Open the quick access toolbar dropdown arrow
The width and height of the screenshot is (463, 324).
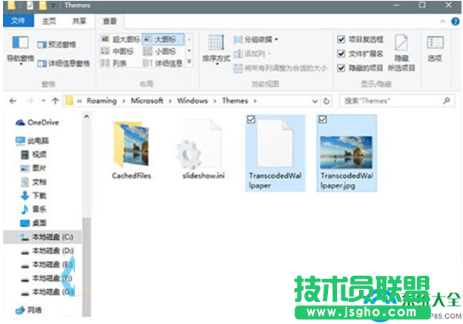53,6
